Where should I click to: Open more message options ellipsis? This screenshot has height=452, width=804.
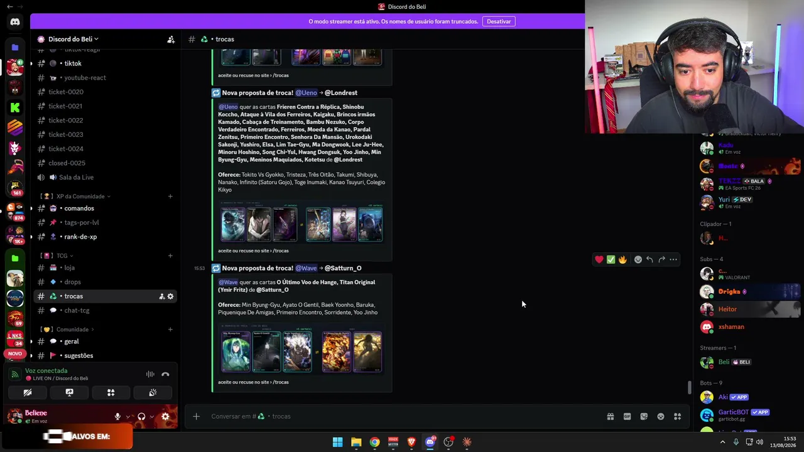pyautogui.click(x=673, y=259)
